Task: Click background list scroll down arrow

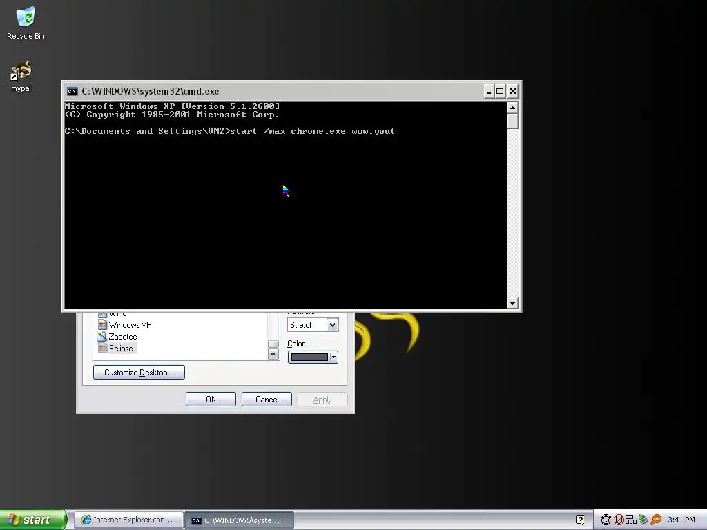Action: click(x=273, y=354)
